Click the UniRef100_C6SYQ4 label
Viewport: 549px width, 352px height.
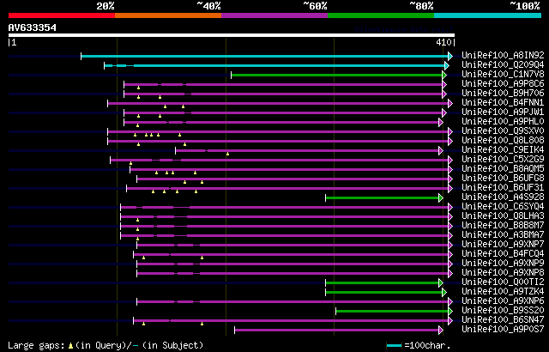coord(503,207)
